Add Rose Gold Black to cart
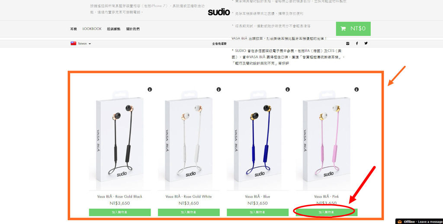 [x=120, y=212]
